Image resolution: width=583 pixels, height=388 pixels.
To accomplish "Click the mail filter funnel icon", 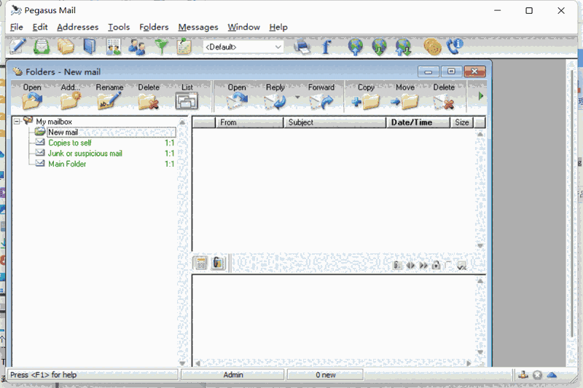I will pyautogui.click(x=161, y=47).
